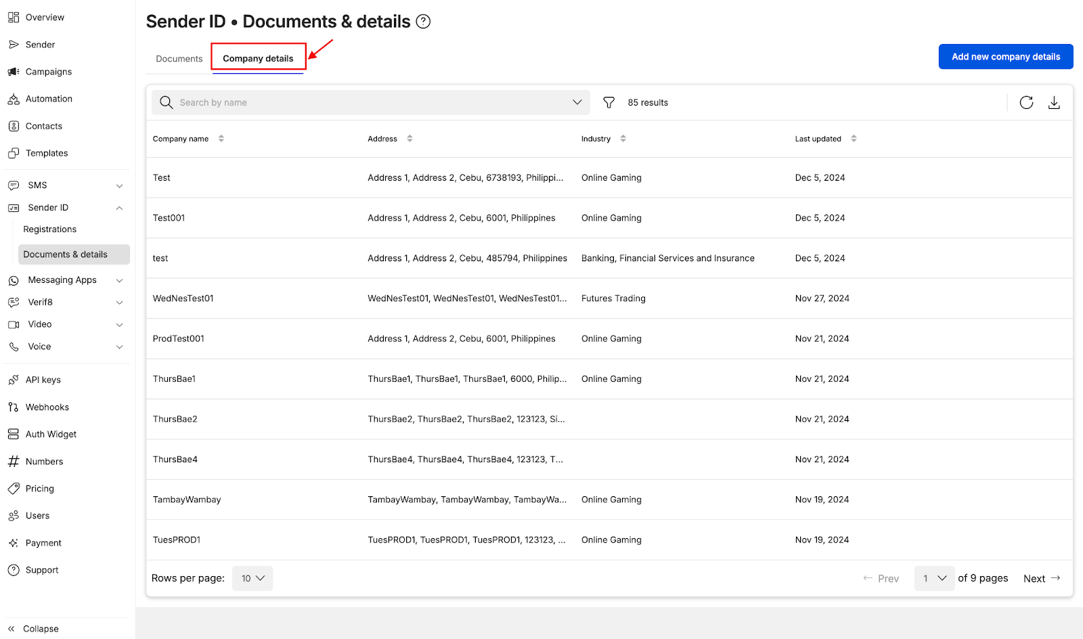Select the Company details tab
Screen dimensions: 1083x639
(258, 59)
